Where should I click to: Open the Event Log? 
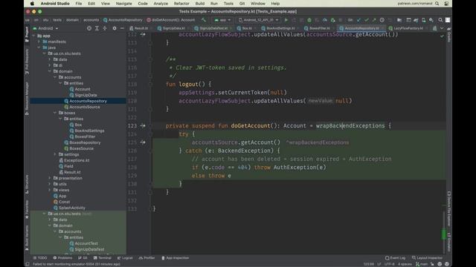pyautogui.click(x=395, y=258)
